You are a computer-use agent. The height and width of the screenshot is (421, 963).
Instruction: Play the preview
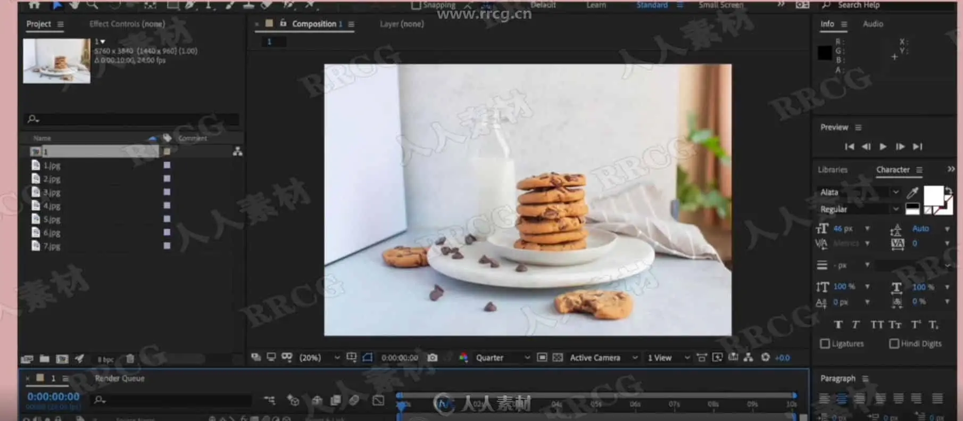pos(883,146)
